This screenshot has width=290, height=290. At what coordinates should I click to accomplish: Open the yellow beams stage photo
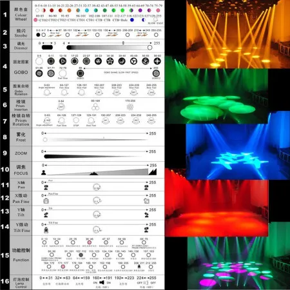238,34
